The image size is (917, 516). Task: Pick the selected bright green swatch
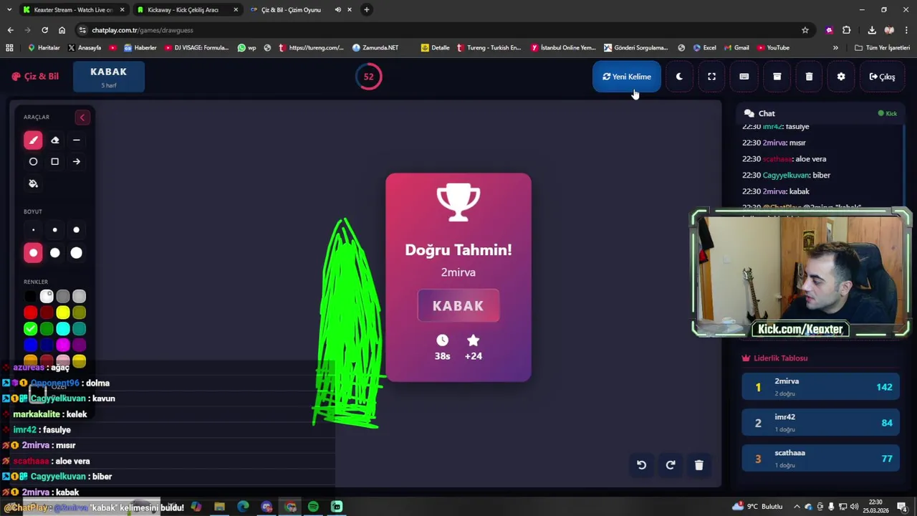point(30,329)
